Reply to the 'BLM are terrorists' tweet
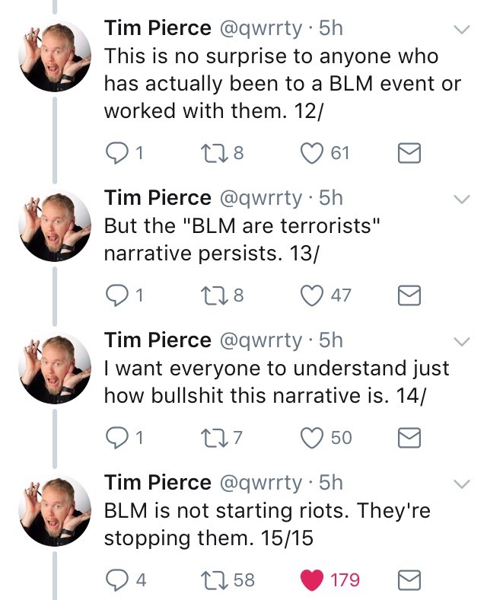Screen dimensions: 487x600 pos(115,295)
